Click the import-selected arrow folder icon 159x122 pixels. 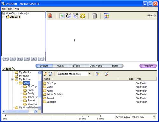coord(45,74)
